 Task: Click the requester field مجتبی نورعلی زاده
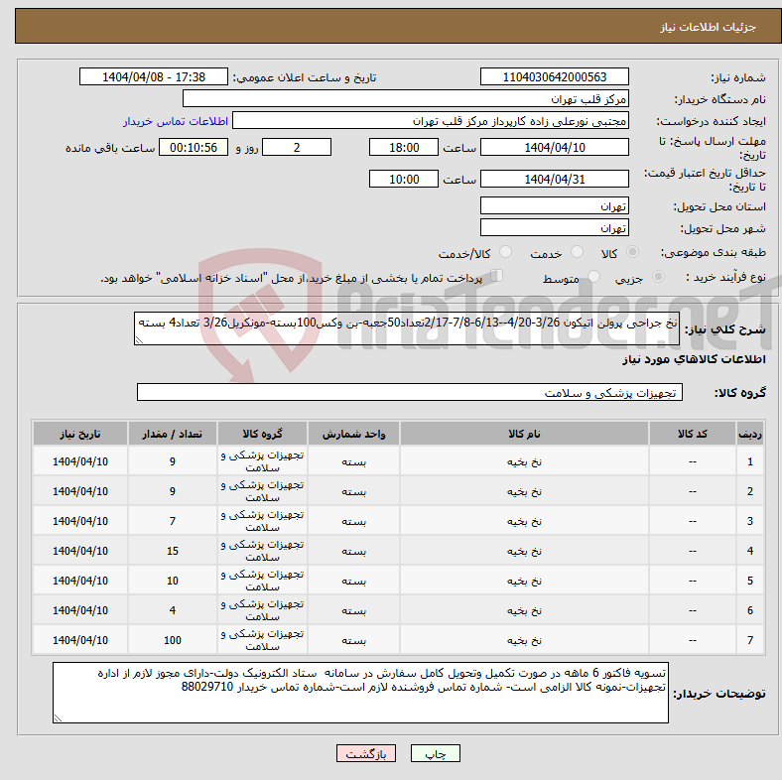tap(431, 121)
